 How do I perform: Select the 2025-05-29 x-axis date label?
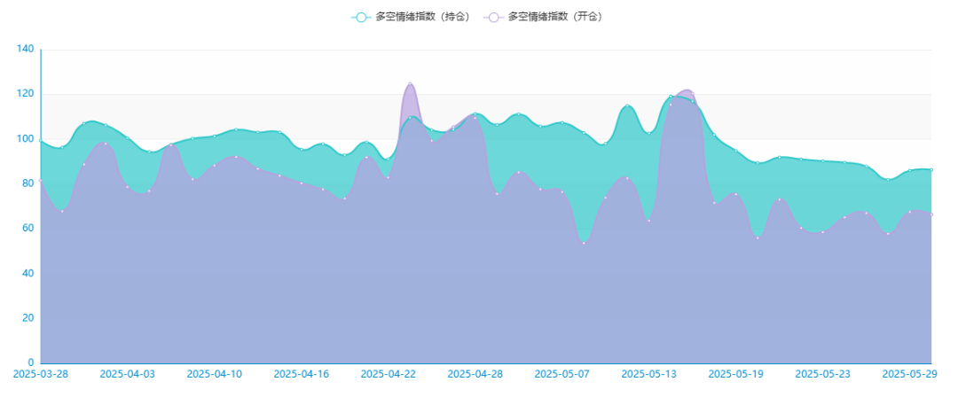click(x=909, y=375)
